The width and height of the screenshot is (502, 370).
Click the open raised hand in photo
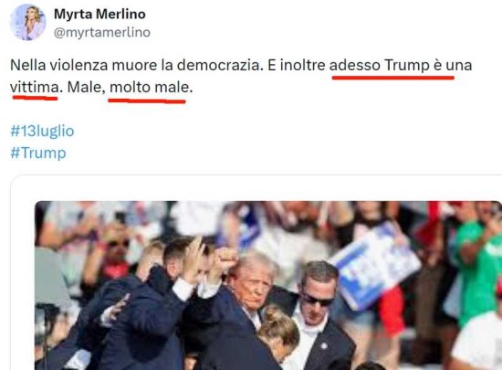(x=193, y=259)
